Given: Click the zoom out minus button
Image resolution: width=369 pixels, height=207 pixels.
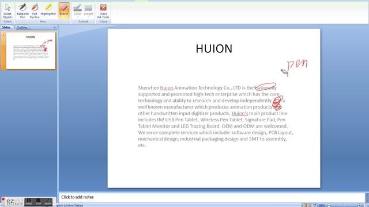Looking at the screenshot, I should click(x=329, y=206).
